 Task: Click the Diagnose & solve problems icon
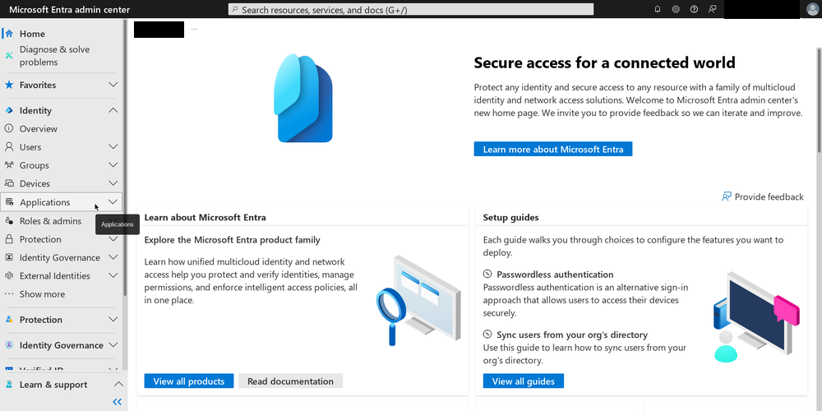[x=9, y=56]
